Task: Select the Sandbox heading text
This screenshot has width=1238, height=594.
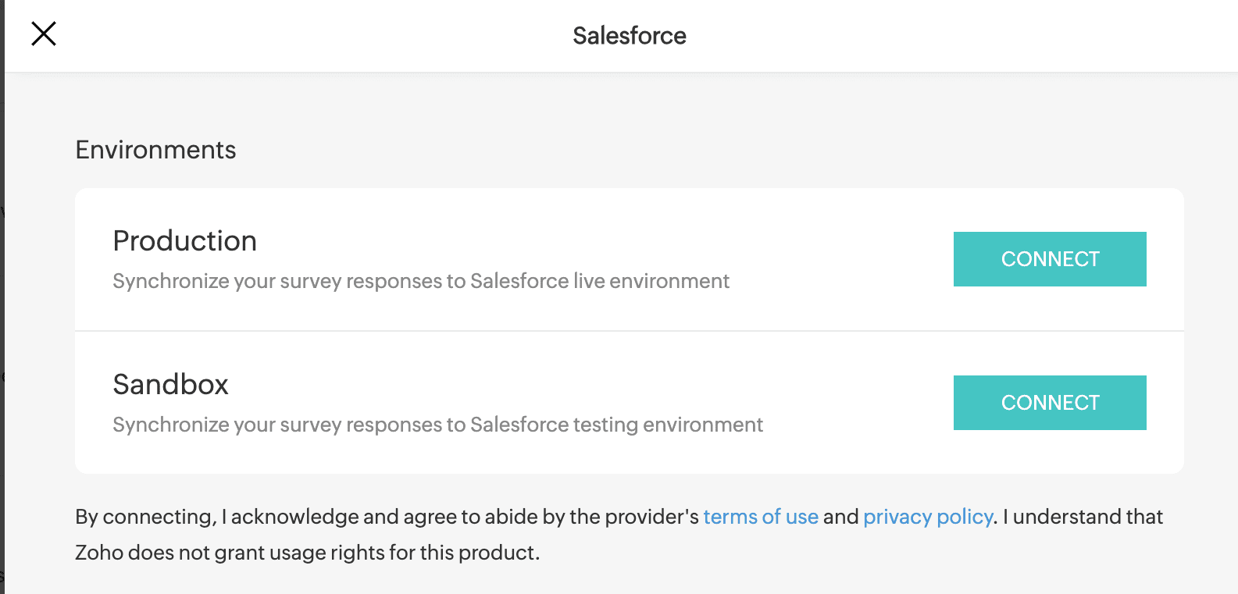Action: click(170, 385)
